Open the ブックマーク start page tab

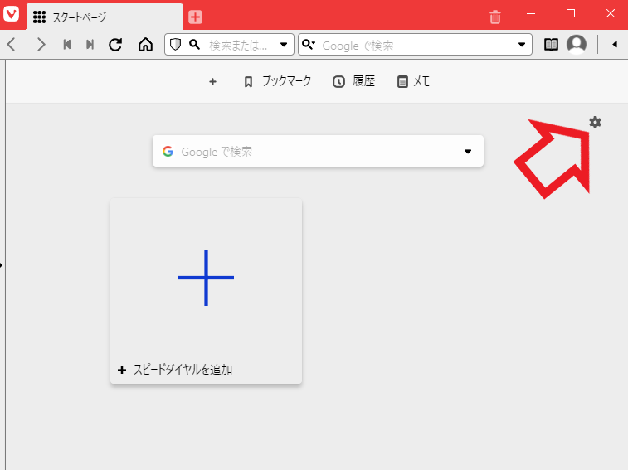278,81
